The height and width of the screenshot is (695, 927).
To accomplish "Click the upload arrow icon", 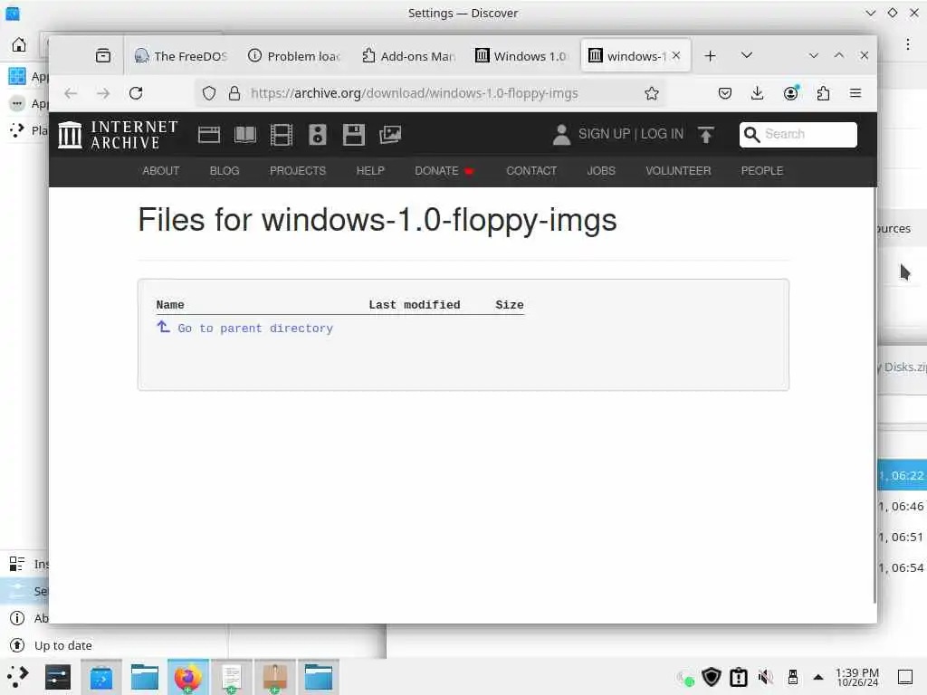I will pyautogui.click(x=705, y=135).
